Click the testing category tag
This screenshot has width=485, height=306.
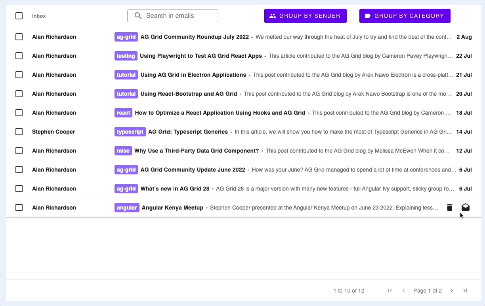[126, 56]
